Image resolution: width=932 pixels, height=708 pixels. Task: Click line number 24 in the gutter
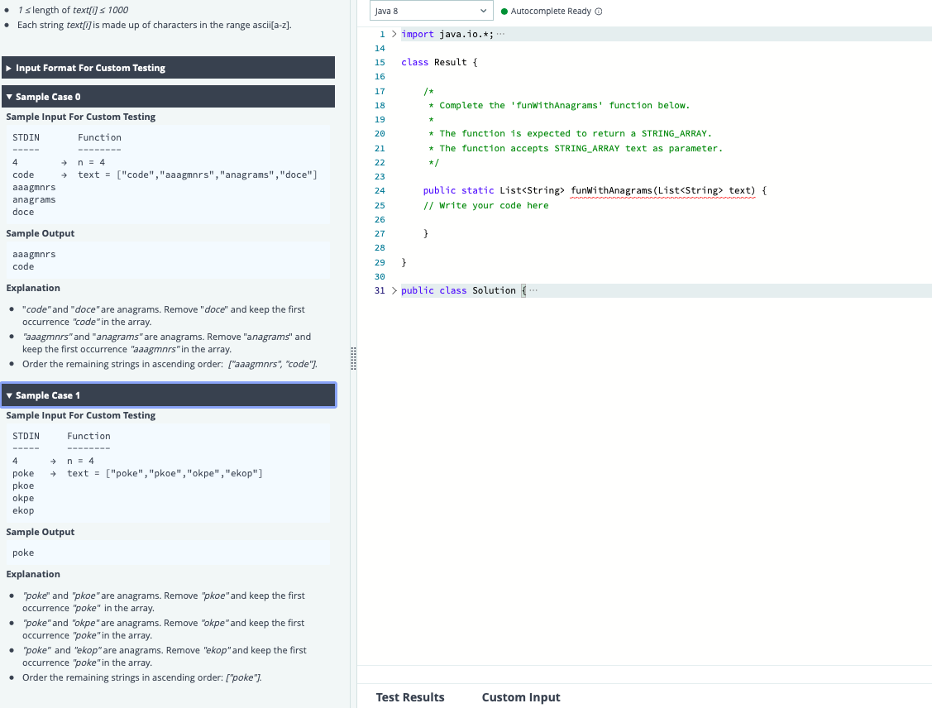[380, 190]
